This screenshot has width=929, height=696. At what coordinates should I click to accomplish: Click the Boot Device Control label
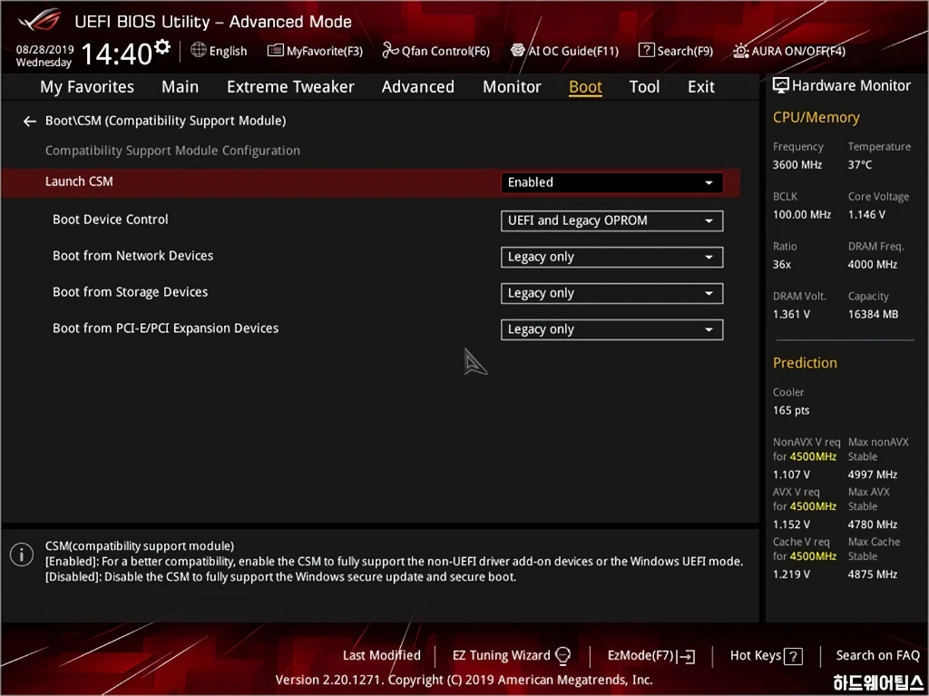tap(110, 220)
